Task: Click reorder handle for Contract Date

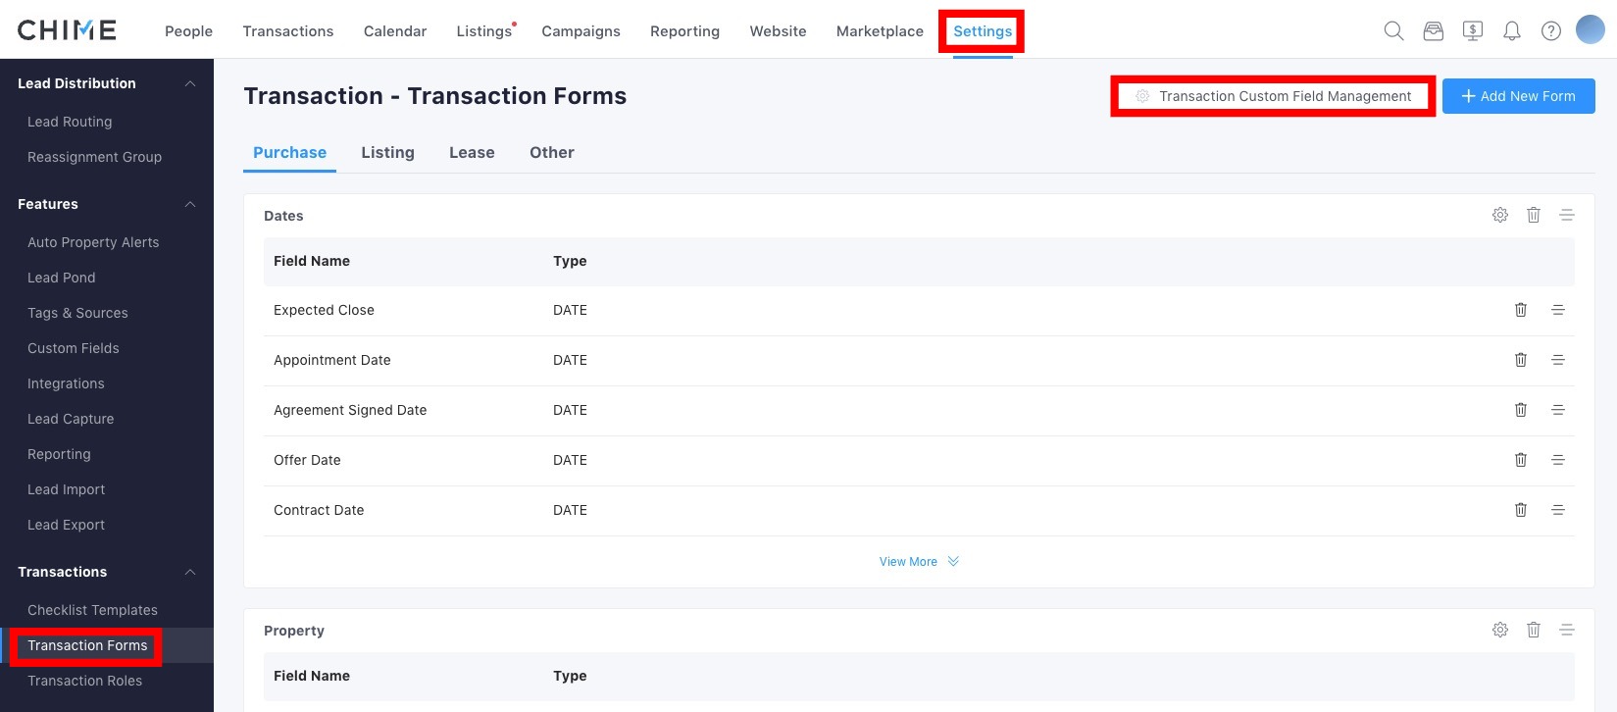Action: click(1558, 510)
